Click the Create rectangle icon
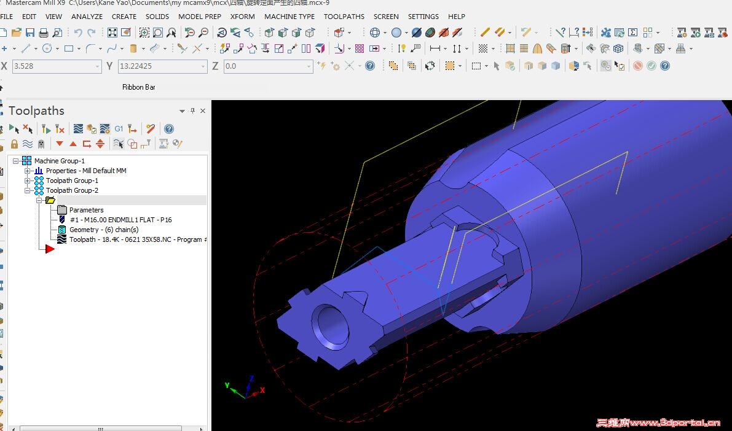The width and height of the screenshot is (732, 431). [x=69, y=48]
